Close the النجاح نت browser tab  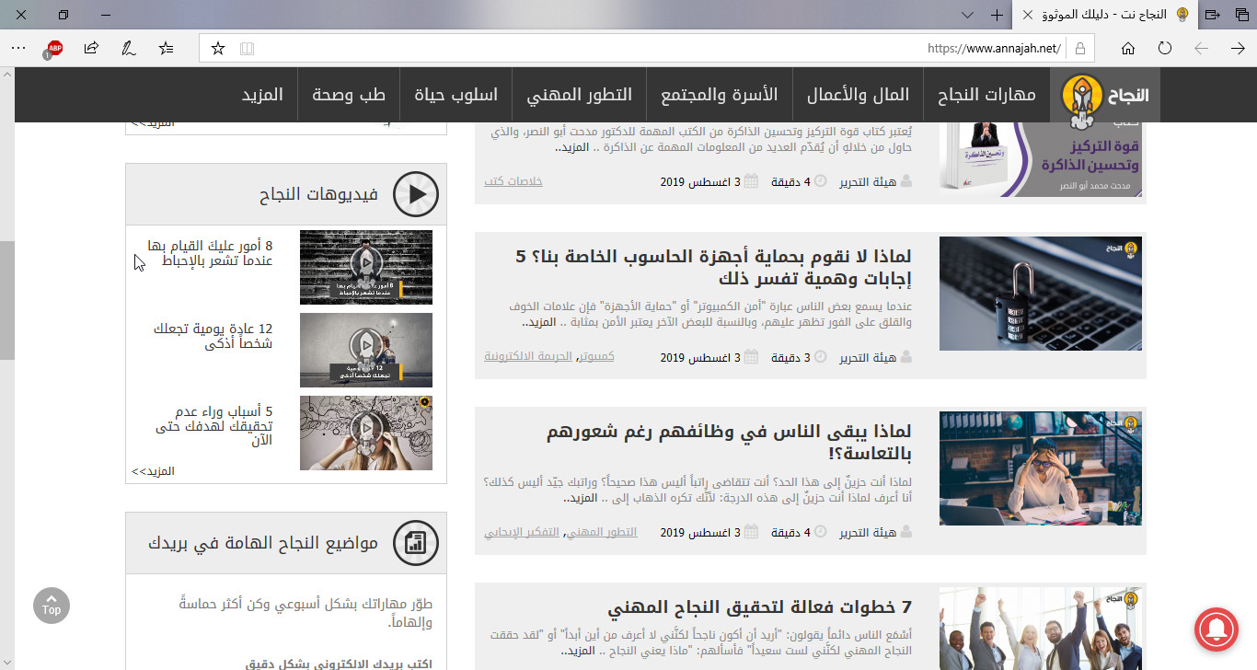[1028, 15]
